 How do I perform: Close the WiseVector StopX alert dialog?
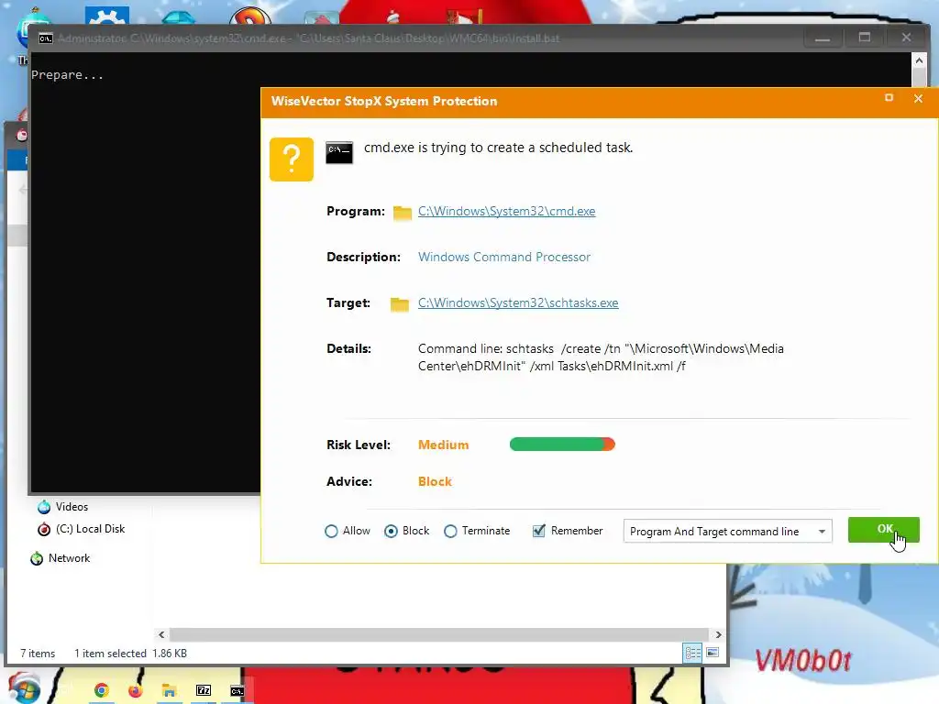click(x=918, y=98)
